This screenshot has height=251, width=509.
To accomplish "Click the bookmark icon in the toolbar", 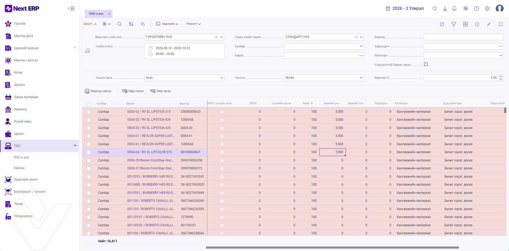I will [x=500, y=24].
